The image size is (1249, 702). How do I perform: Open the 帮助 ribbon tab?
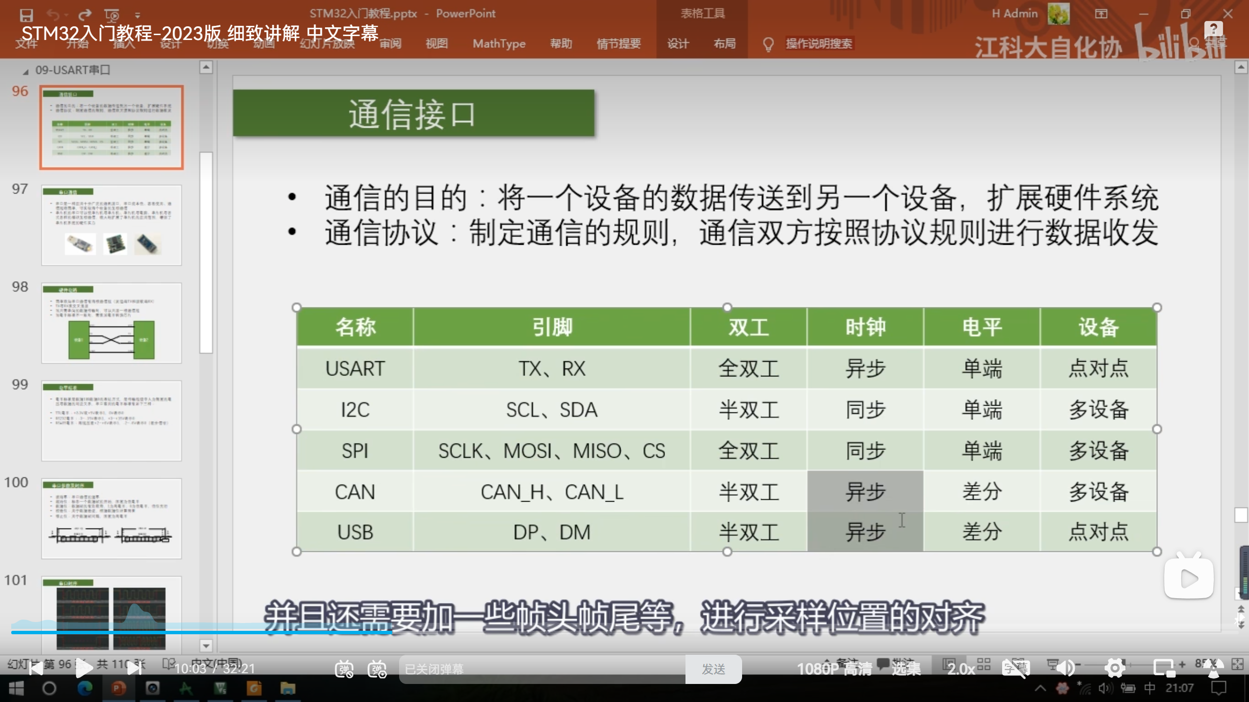point(561,44)
